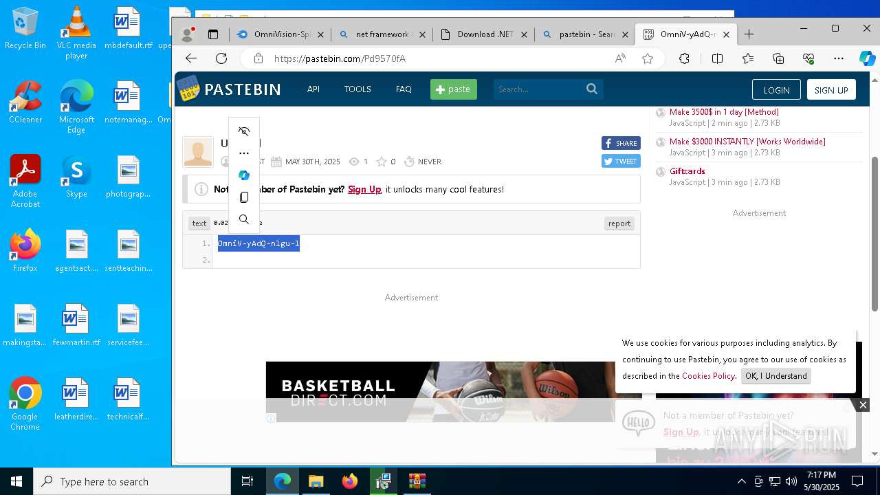Image resolution: width=880 pixels, height=495 pixels.
Task: Open Edge tab actions menu
Action: point(213,34)
